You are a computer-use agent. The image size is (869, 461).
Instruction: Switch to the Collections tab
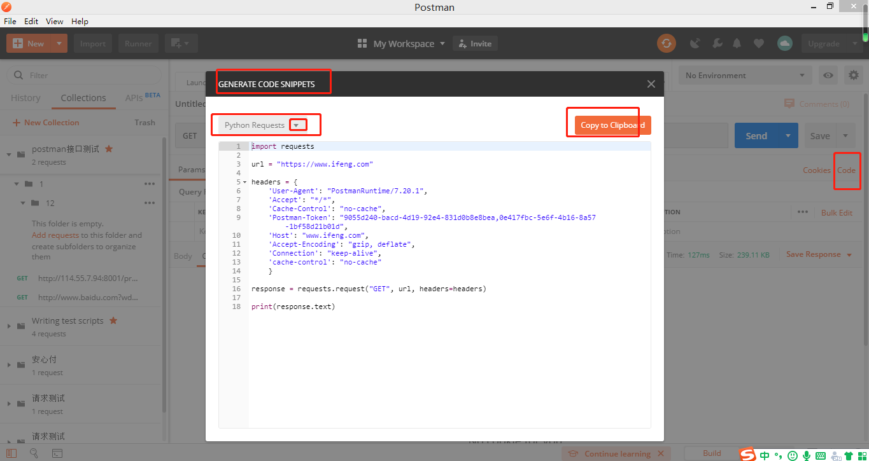[x=83, y=98]
